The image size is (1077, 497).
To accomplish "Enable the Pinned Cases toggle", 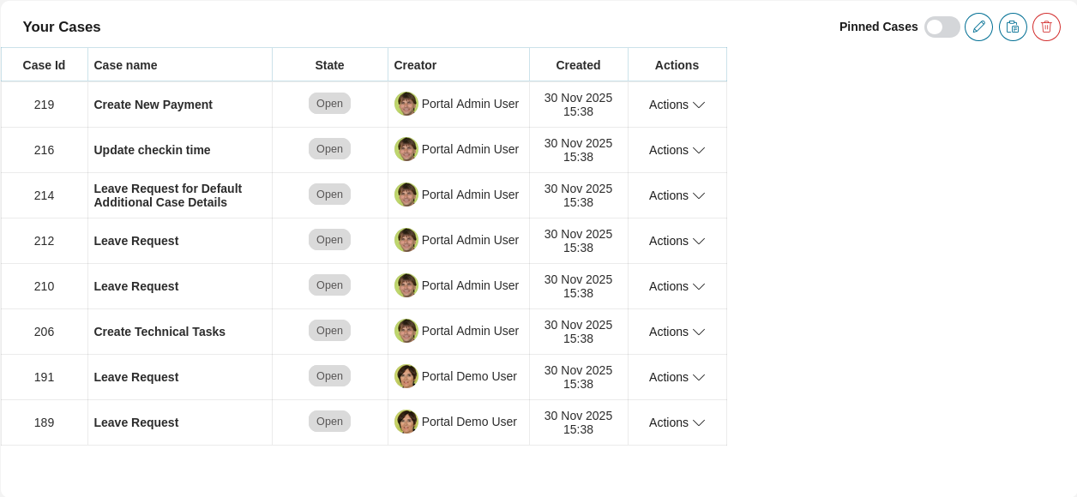I will tap(942, 27).
